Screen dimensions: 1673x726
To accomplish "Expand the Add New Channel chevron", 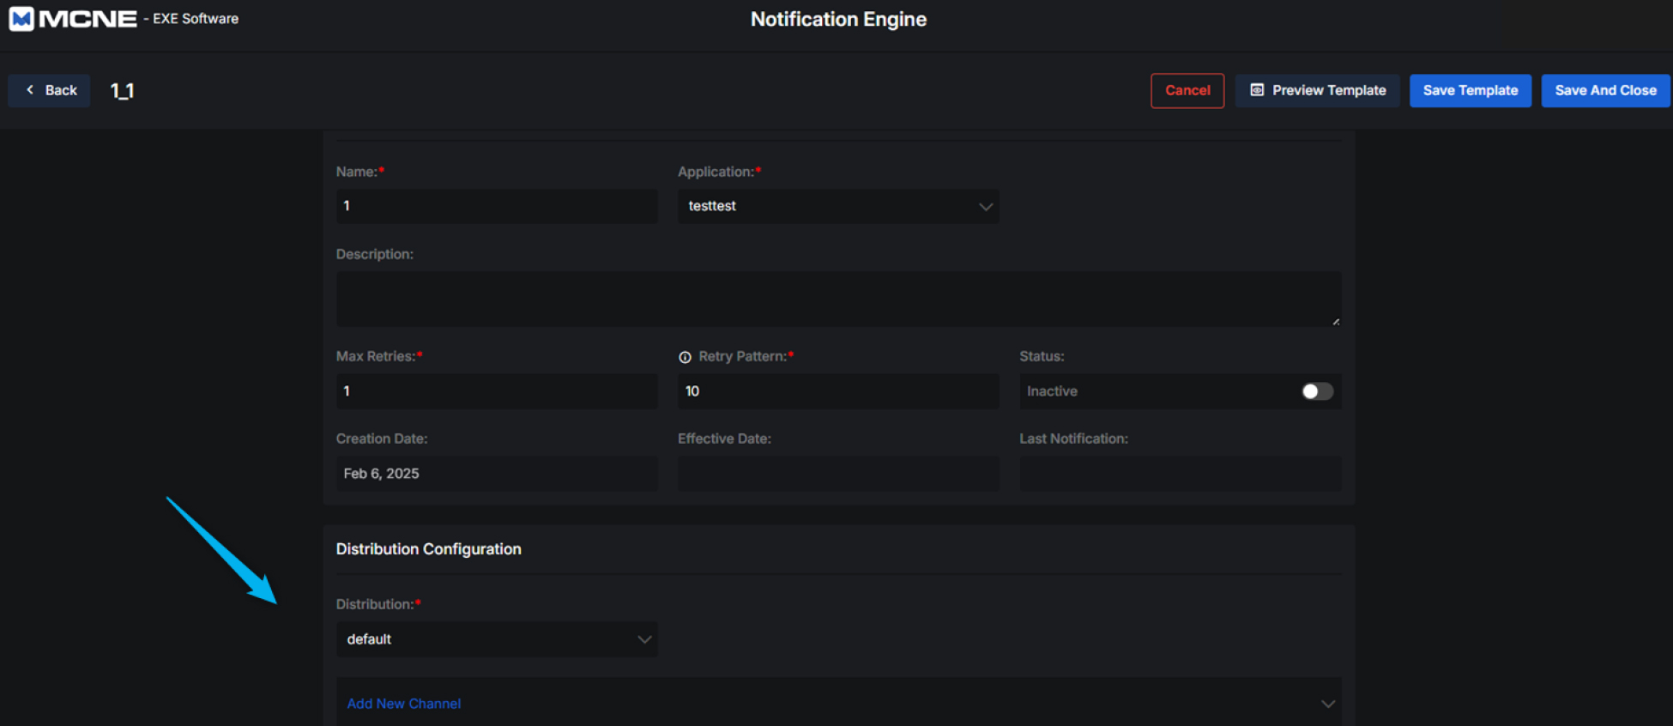I will (x=1327, y=704).
